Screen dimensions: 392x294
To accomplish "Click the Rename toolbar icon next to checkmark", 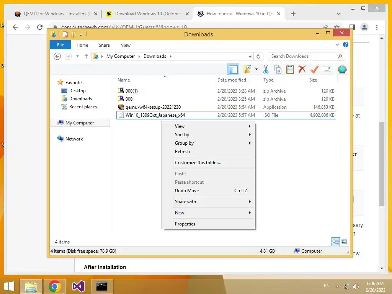I will [x=327, y=69].
